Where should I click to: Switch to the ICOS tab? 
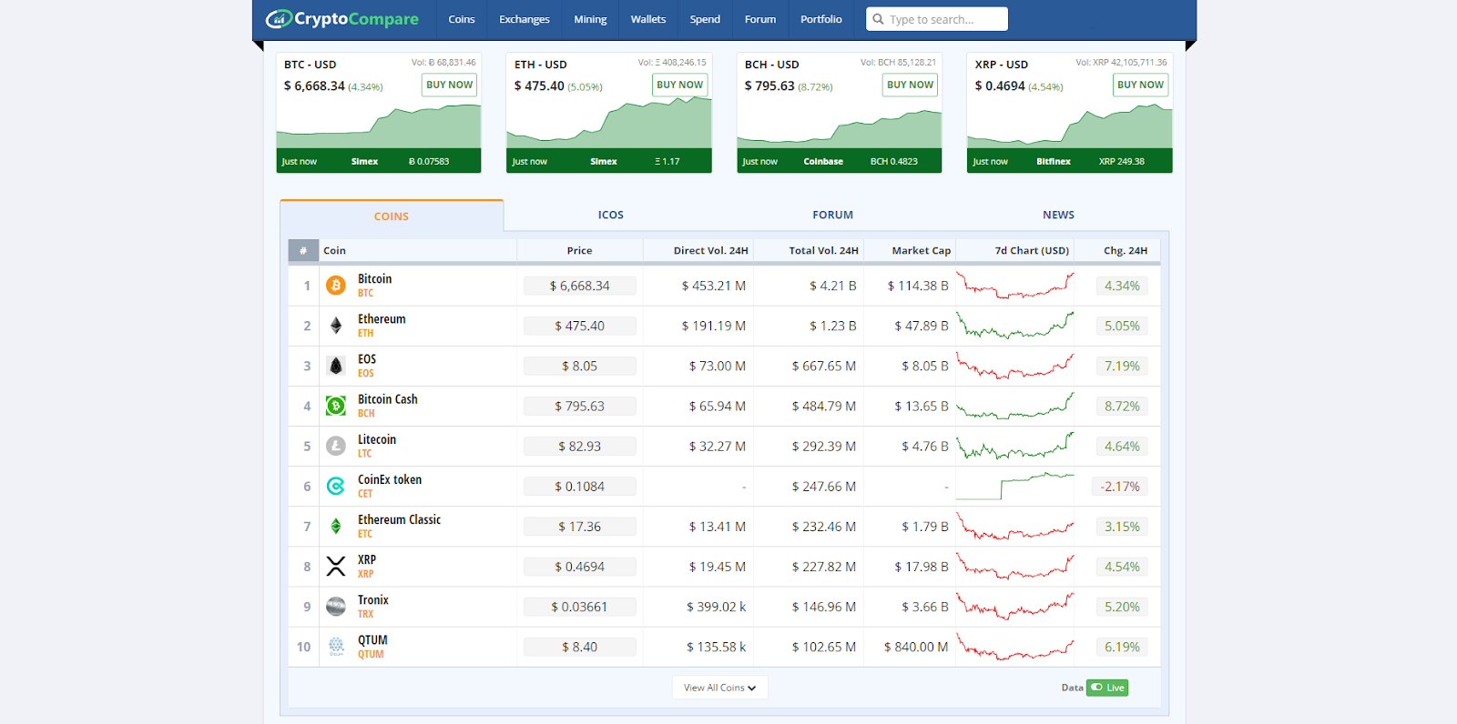click(x=610, y=216)
